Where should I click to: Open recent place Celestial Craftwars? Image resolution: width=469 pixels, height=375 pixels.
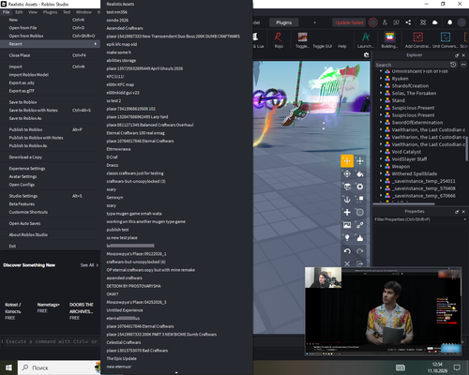176,342
